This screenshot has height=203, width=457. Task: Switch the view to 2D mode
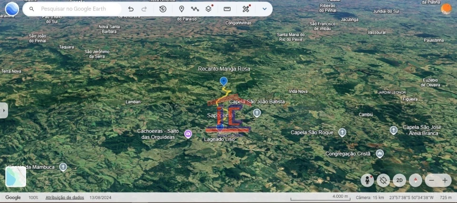(399, 180)
